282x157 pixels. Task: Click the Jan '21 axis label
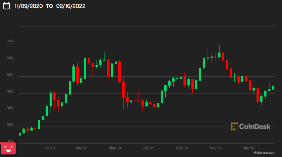click(49, 148)
